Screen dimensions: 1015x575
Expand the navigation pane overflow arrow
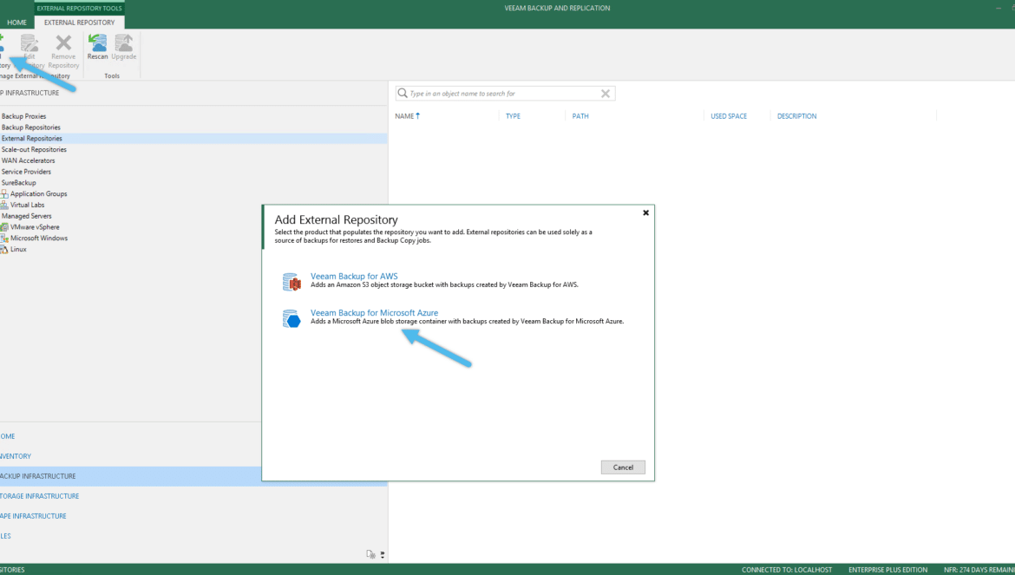(383, 554)
